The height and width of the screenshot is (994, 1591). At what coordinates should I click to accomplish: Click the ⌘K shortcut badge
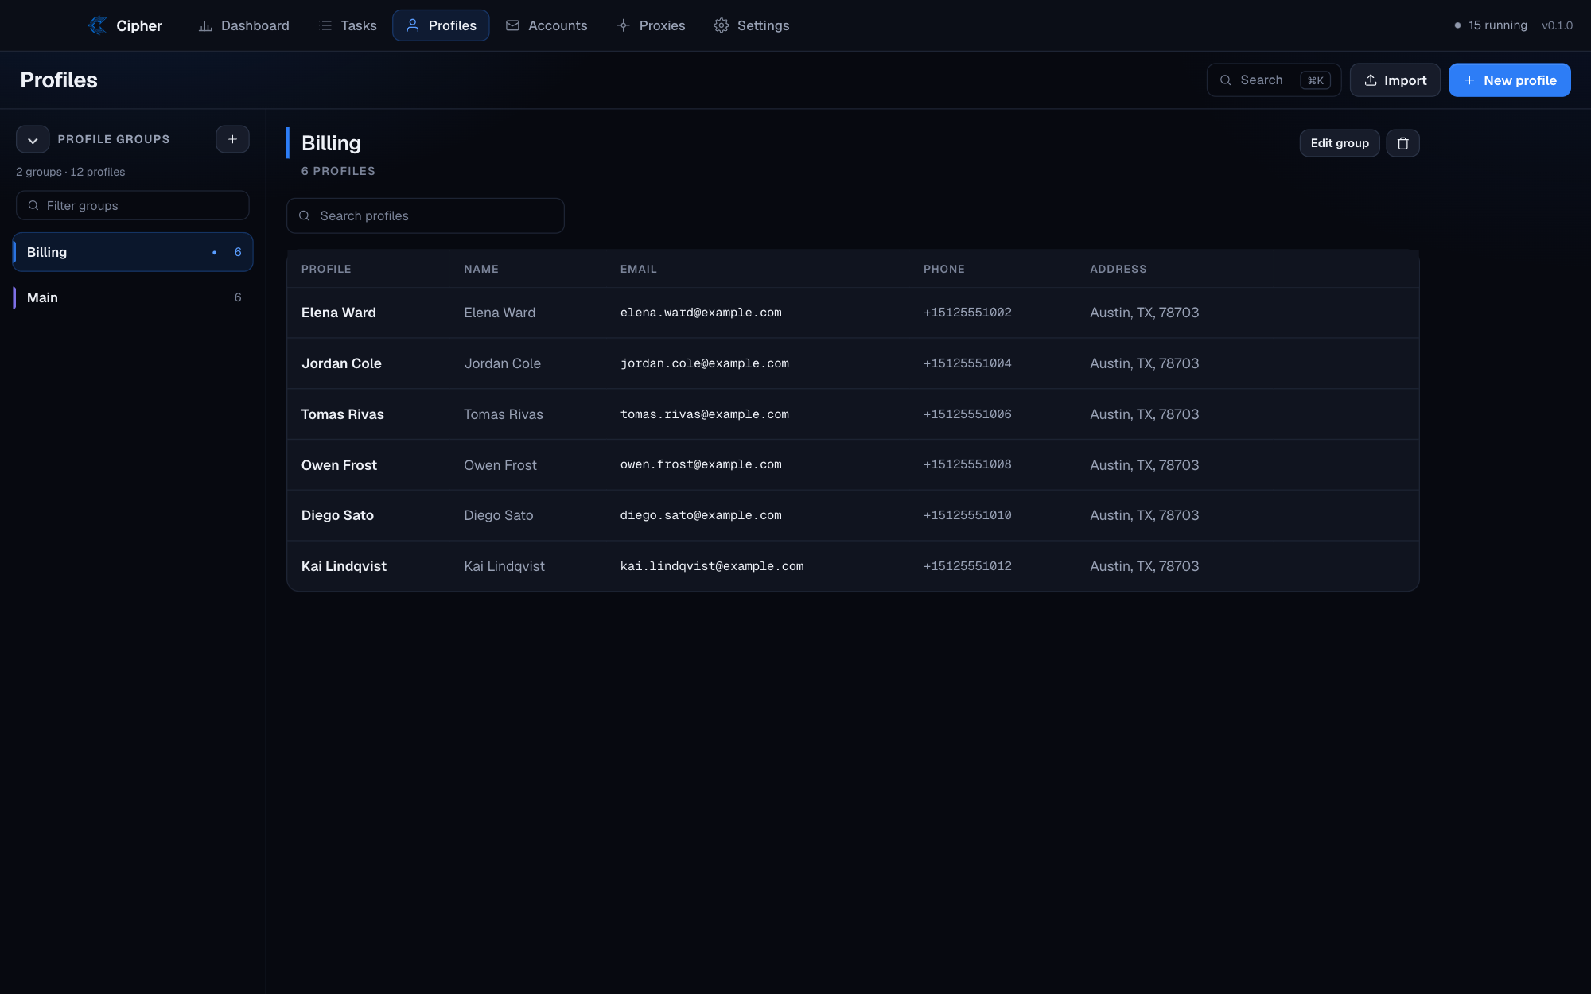click(1315, 80)
